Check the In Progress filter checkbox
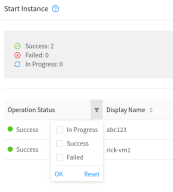This screenshot has width=173, height=192. point(60,130)
